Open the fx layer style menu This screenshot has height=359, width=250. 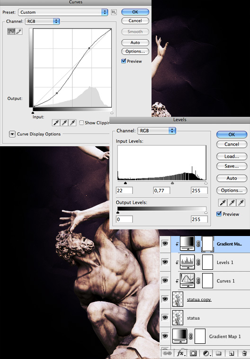(180, 353)
